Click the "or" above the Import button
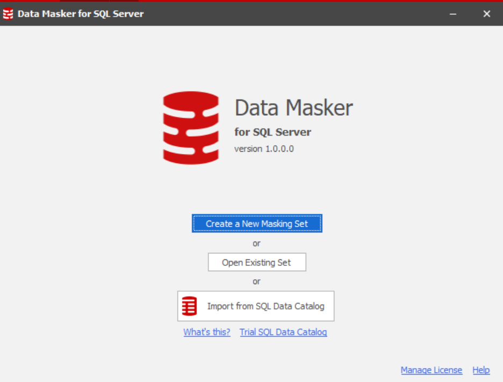This screenshot has width=503, height=382. point(256,281)
